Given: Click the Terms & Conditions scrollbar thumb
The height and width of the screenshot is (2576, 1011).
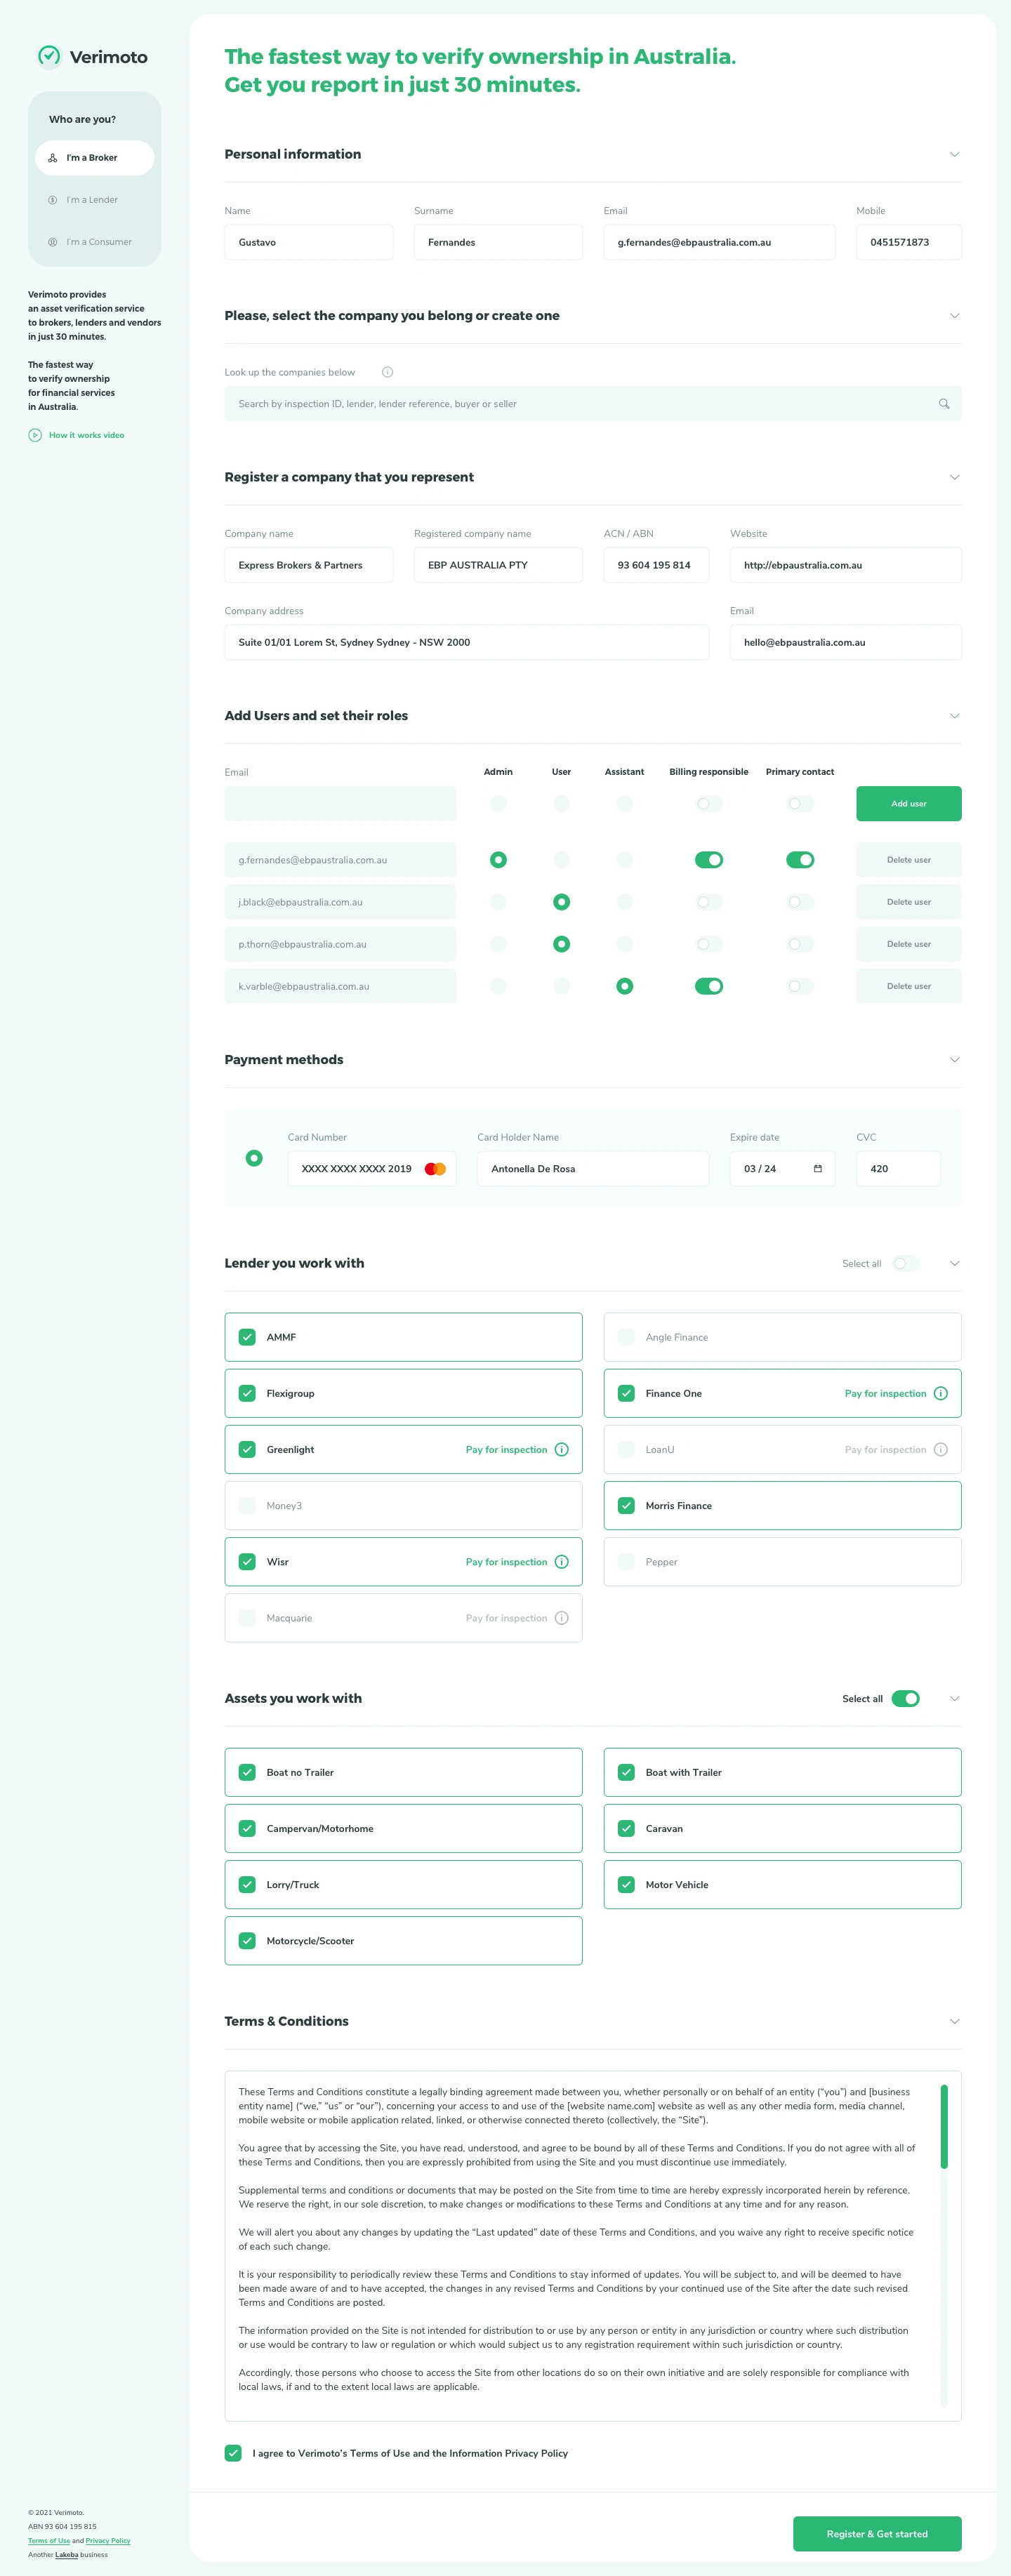Looking at the screenshot, I should pos(944,2126).
